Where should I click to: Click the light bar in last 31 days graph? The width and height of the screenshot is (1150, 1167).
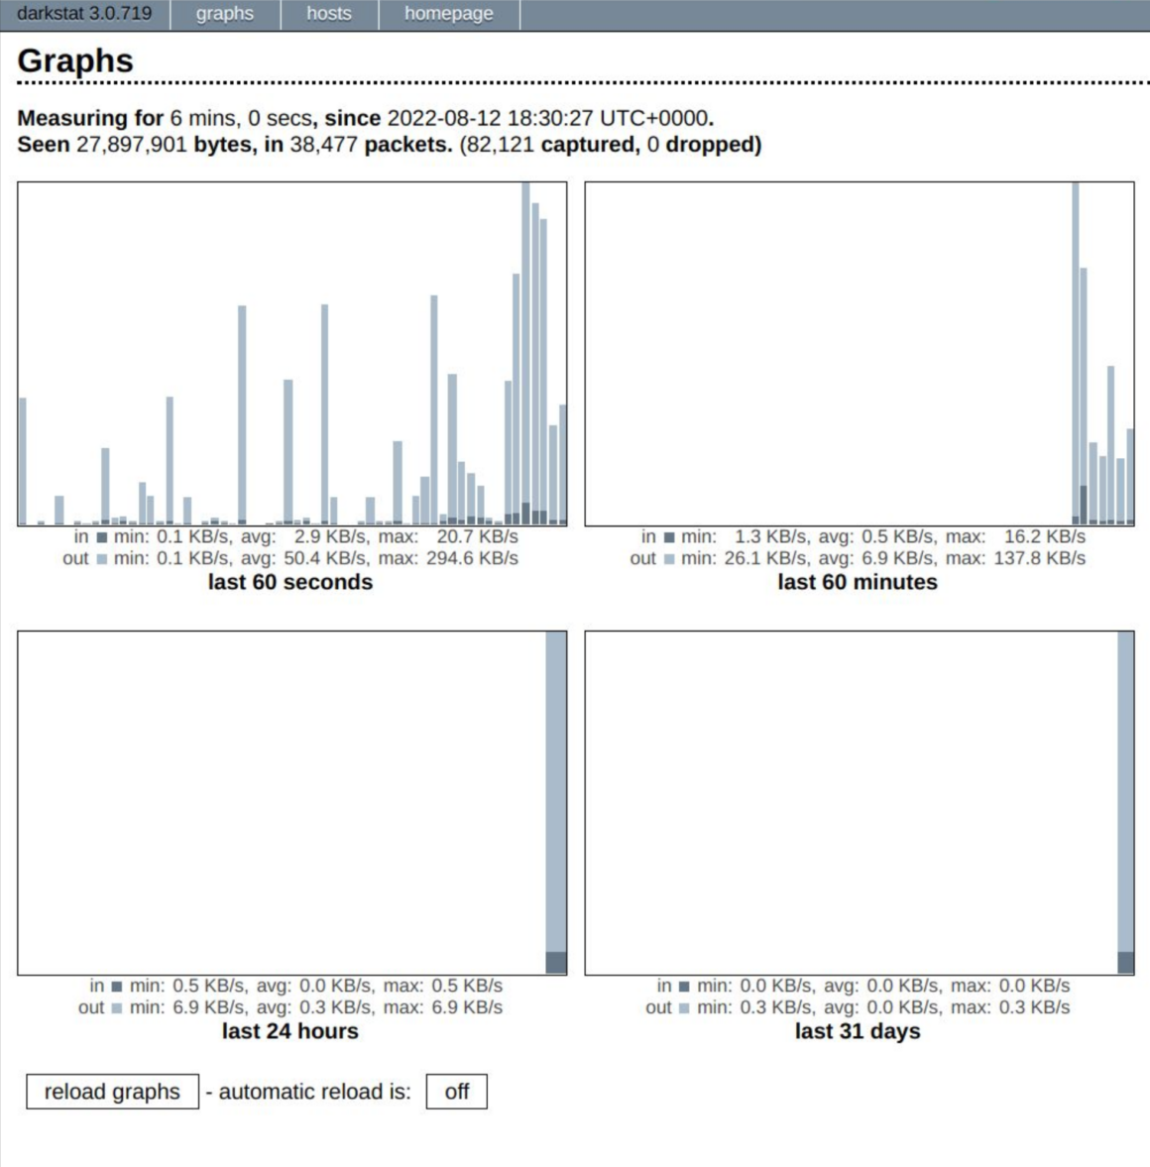(1125, 793)
